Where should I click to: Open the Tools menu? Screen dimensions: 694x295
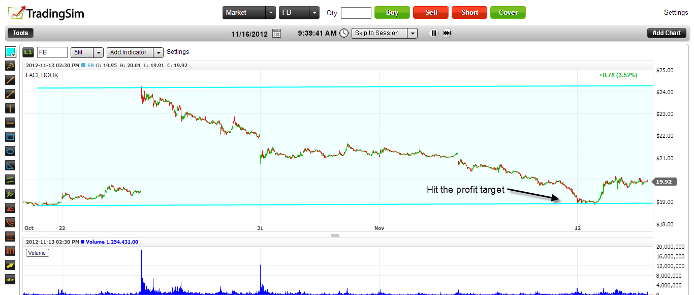pyautogui.click(x=20, y=33)
